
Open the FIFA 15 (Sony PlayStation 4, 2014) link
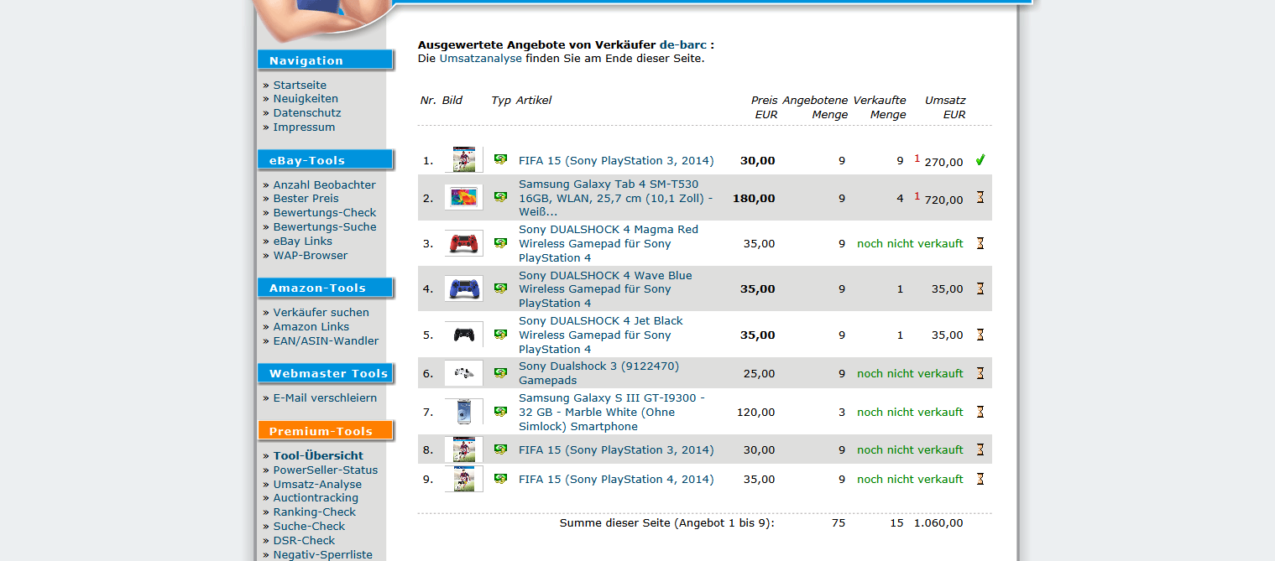tap(616, 479)
